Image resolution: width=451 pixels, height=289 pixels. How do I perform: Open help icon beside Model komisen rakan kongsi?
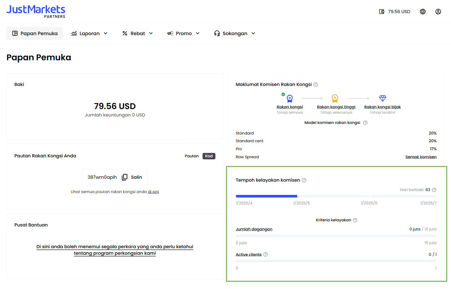click(365, 123)
